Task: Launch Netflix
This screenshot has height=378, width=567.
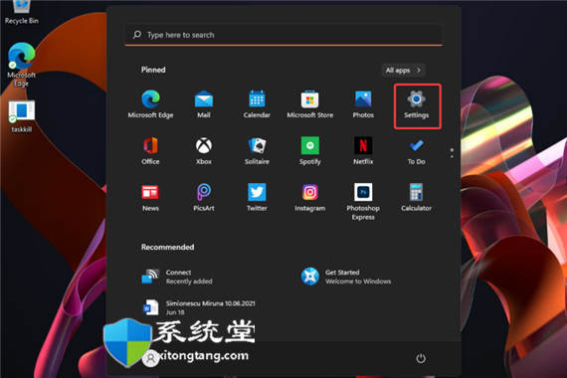Action: [363, 151]
